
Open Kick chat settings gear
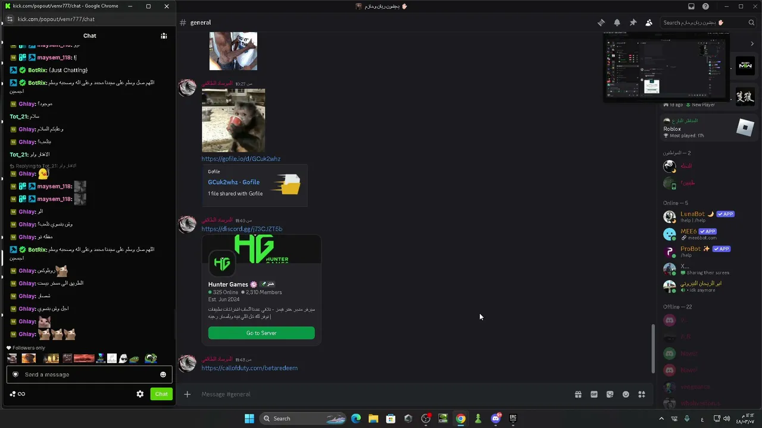click(140, 394)
